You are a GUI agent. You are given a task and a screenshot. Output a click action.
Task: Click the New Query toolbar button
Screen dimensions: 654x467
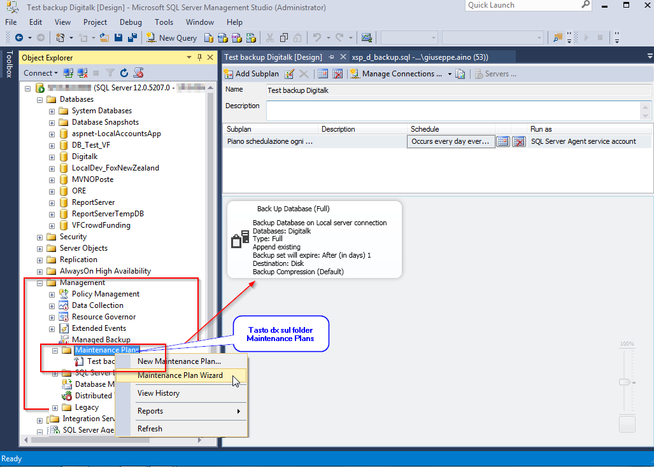click(x=171, y=38)
